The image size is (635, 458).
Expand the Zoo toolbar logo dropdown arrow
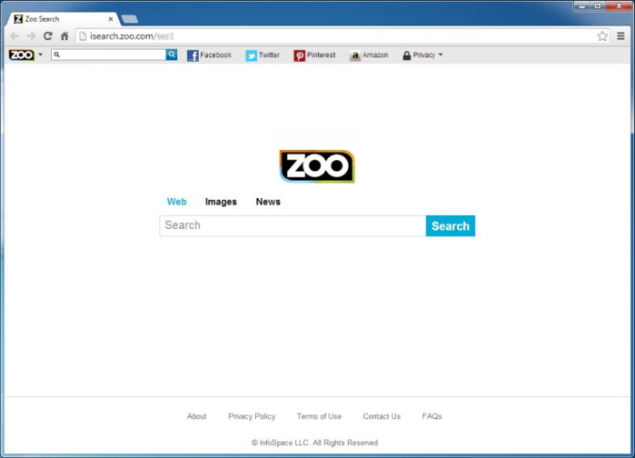[40, 55]
